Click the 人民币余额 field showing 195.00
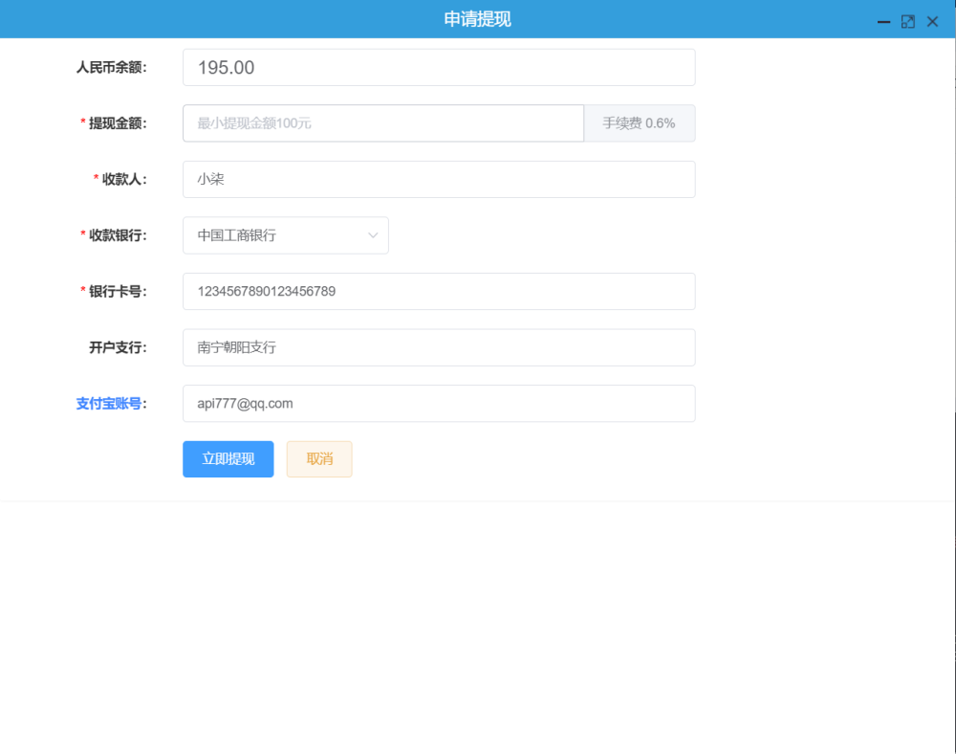 click(439, 68)
